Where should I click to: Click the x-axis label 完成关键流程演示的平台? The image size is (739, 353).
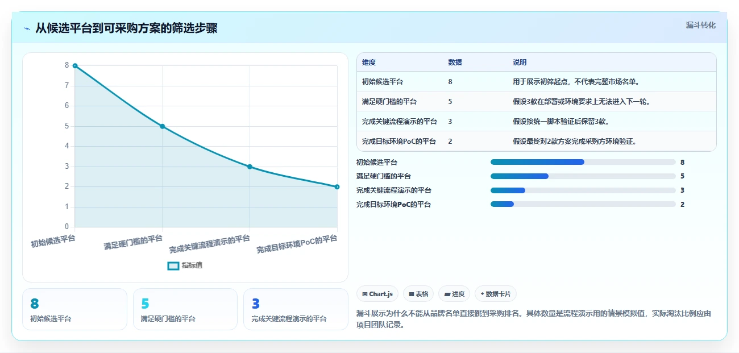pos(210,244)
